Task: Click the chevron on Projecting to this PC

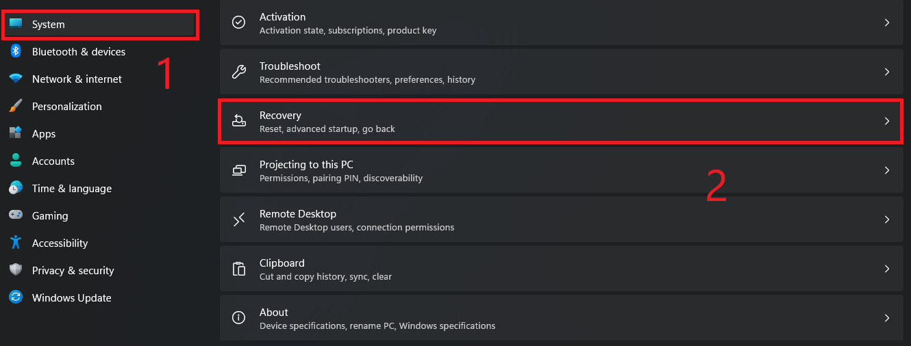Action: click(x=887, y=170)
